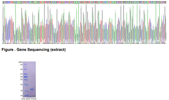Click the Figure Gene Sequencing caption
Image resolution: width=169 pixels, height=100 pixels.
tap(34, 50)
